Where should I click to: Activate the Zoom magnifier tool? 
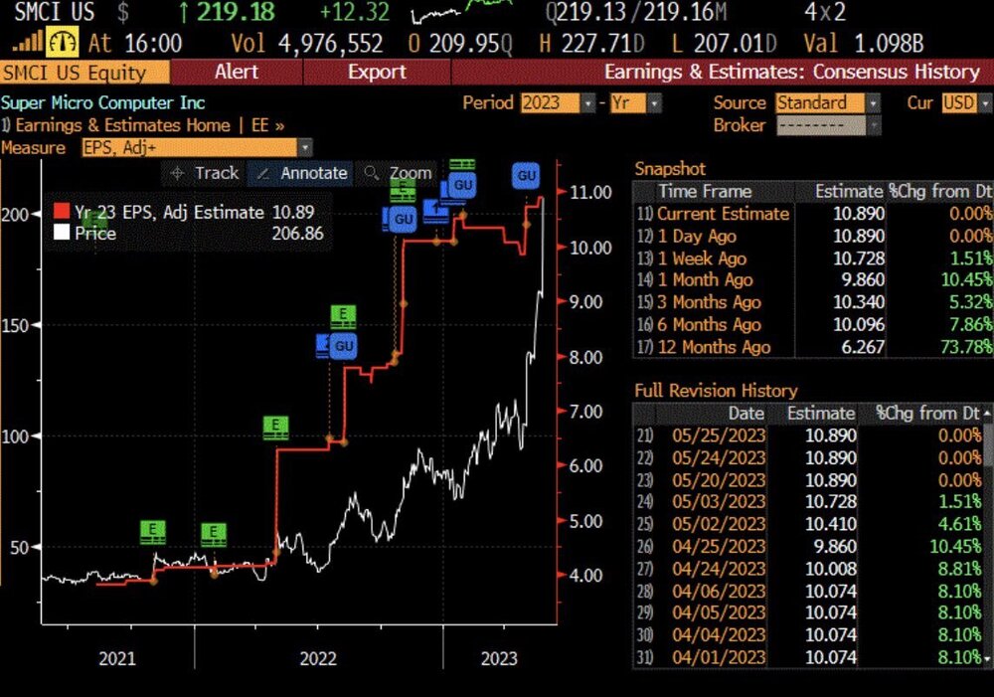coord(372,172)
